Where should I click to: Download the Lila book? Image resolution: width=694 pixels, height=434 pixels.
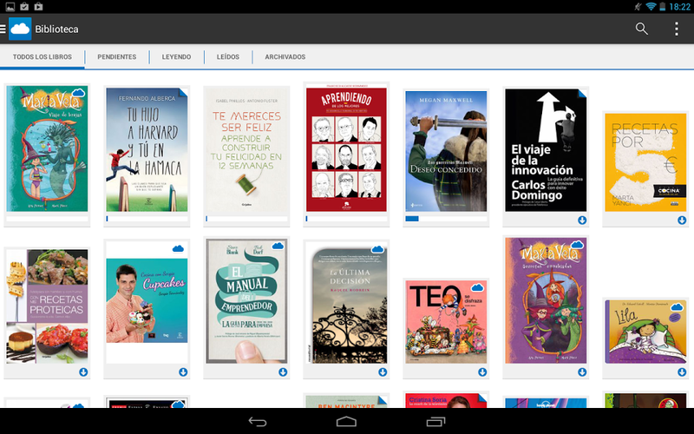pyautogui.click(x=682, y=372)
